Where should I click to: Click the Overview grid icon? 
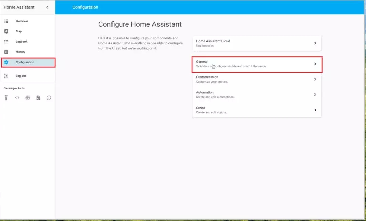click(6, 21)
